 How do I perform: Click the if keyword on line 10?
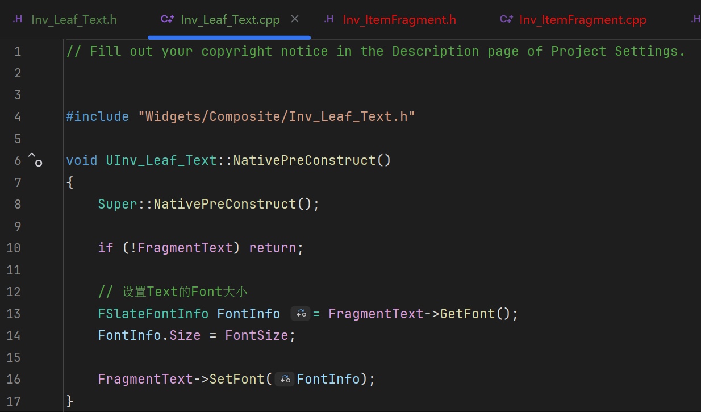[106, 248]
